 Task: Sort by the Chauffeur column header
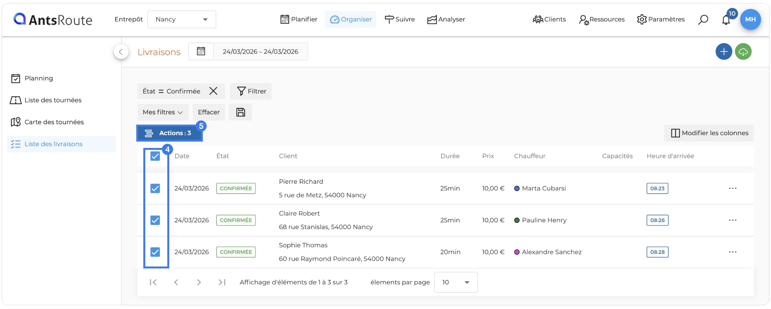coord(529,156)
